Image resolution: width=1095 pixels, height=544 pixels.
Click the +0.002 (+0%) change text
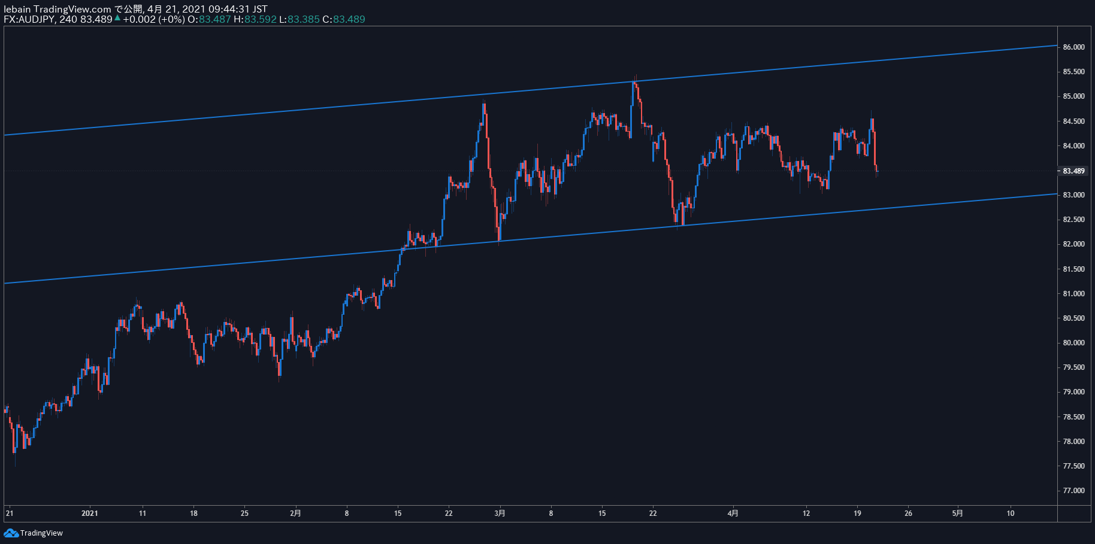pyautogui.click(x=154, y=19)
